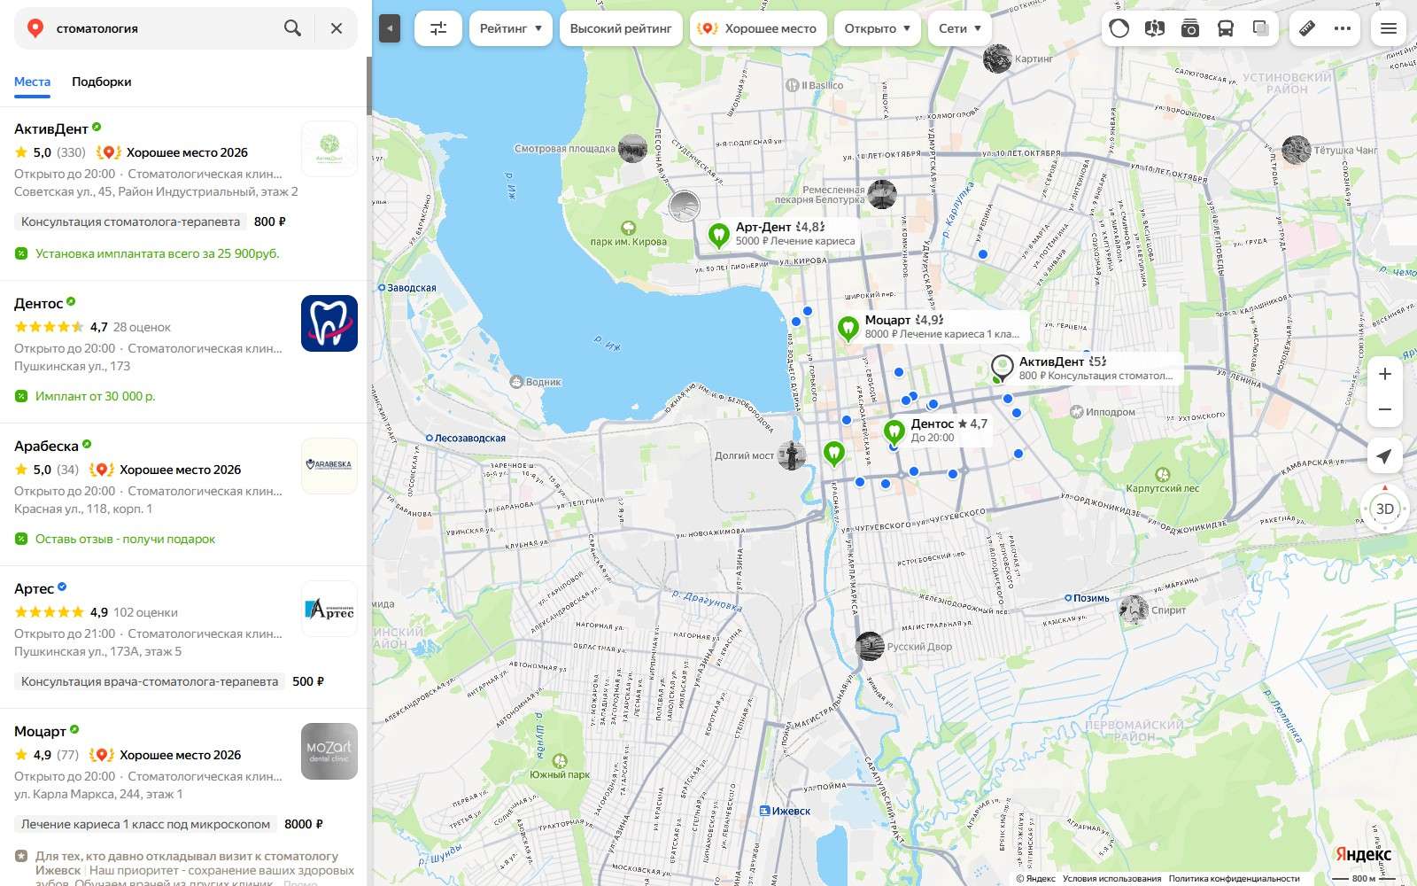The height and width of the screenshot is (886, 1417).
Task: Click the Mozart dental clinic thumbnail
Action: click(329, 751)
